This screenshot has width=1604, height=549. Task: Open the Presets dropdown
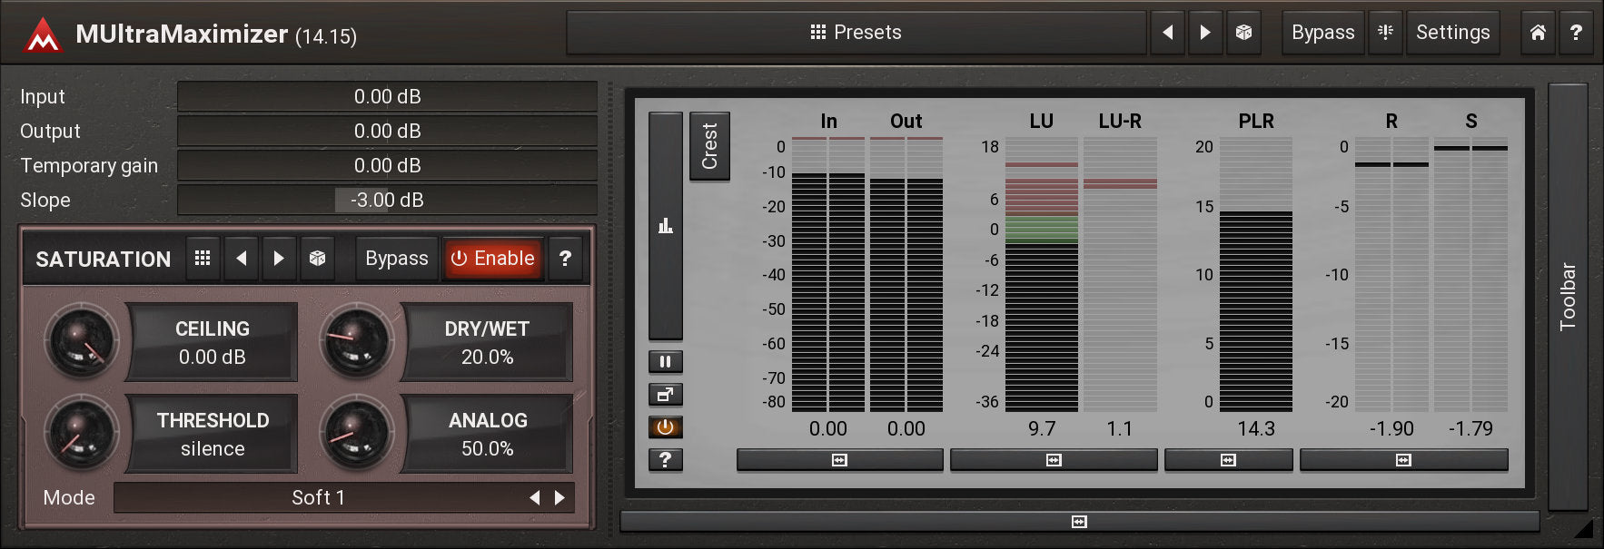[856, 33]
